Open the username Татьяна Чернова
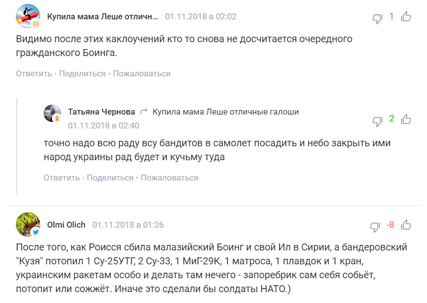The height and width of the screenshot is (303, 427). point(101,112)
